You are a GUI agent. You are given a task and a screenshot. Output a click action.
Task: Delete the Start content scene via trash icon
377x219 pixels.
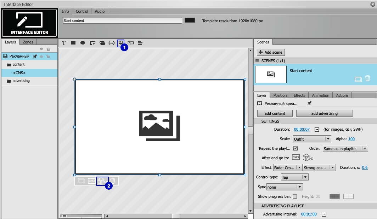(x=368, y=78)
